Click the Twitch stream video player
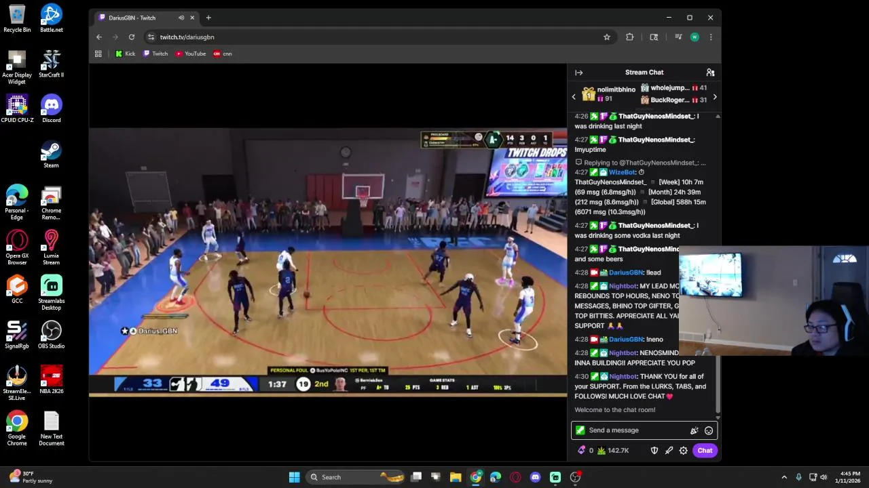 pos(328,262)
